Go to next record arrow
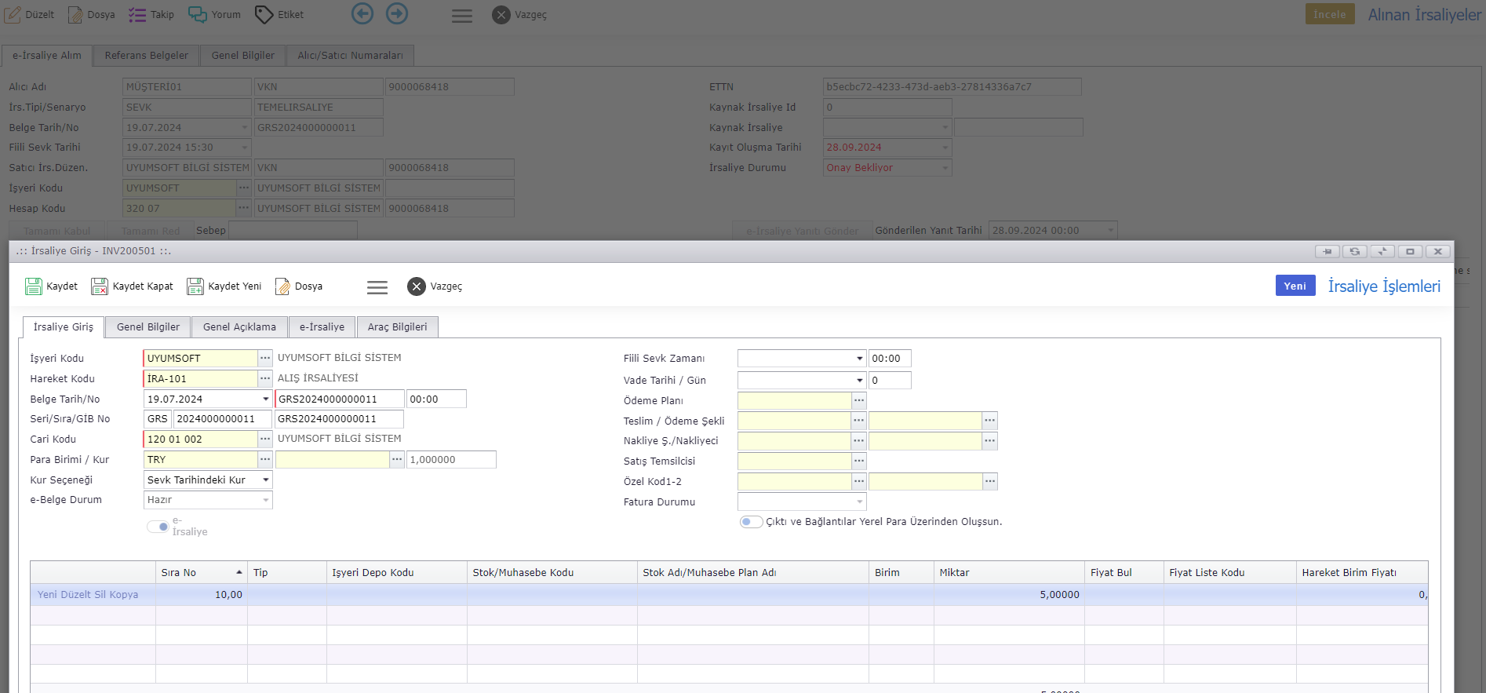 (x=397, y=13)
